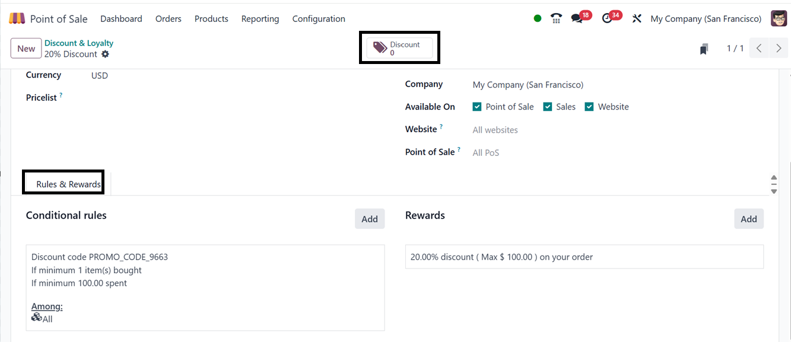Click the bookmark icon beside the pager
Image resolution: width=791 pixels, height=342 pixels.
point(704,49)
